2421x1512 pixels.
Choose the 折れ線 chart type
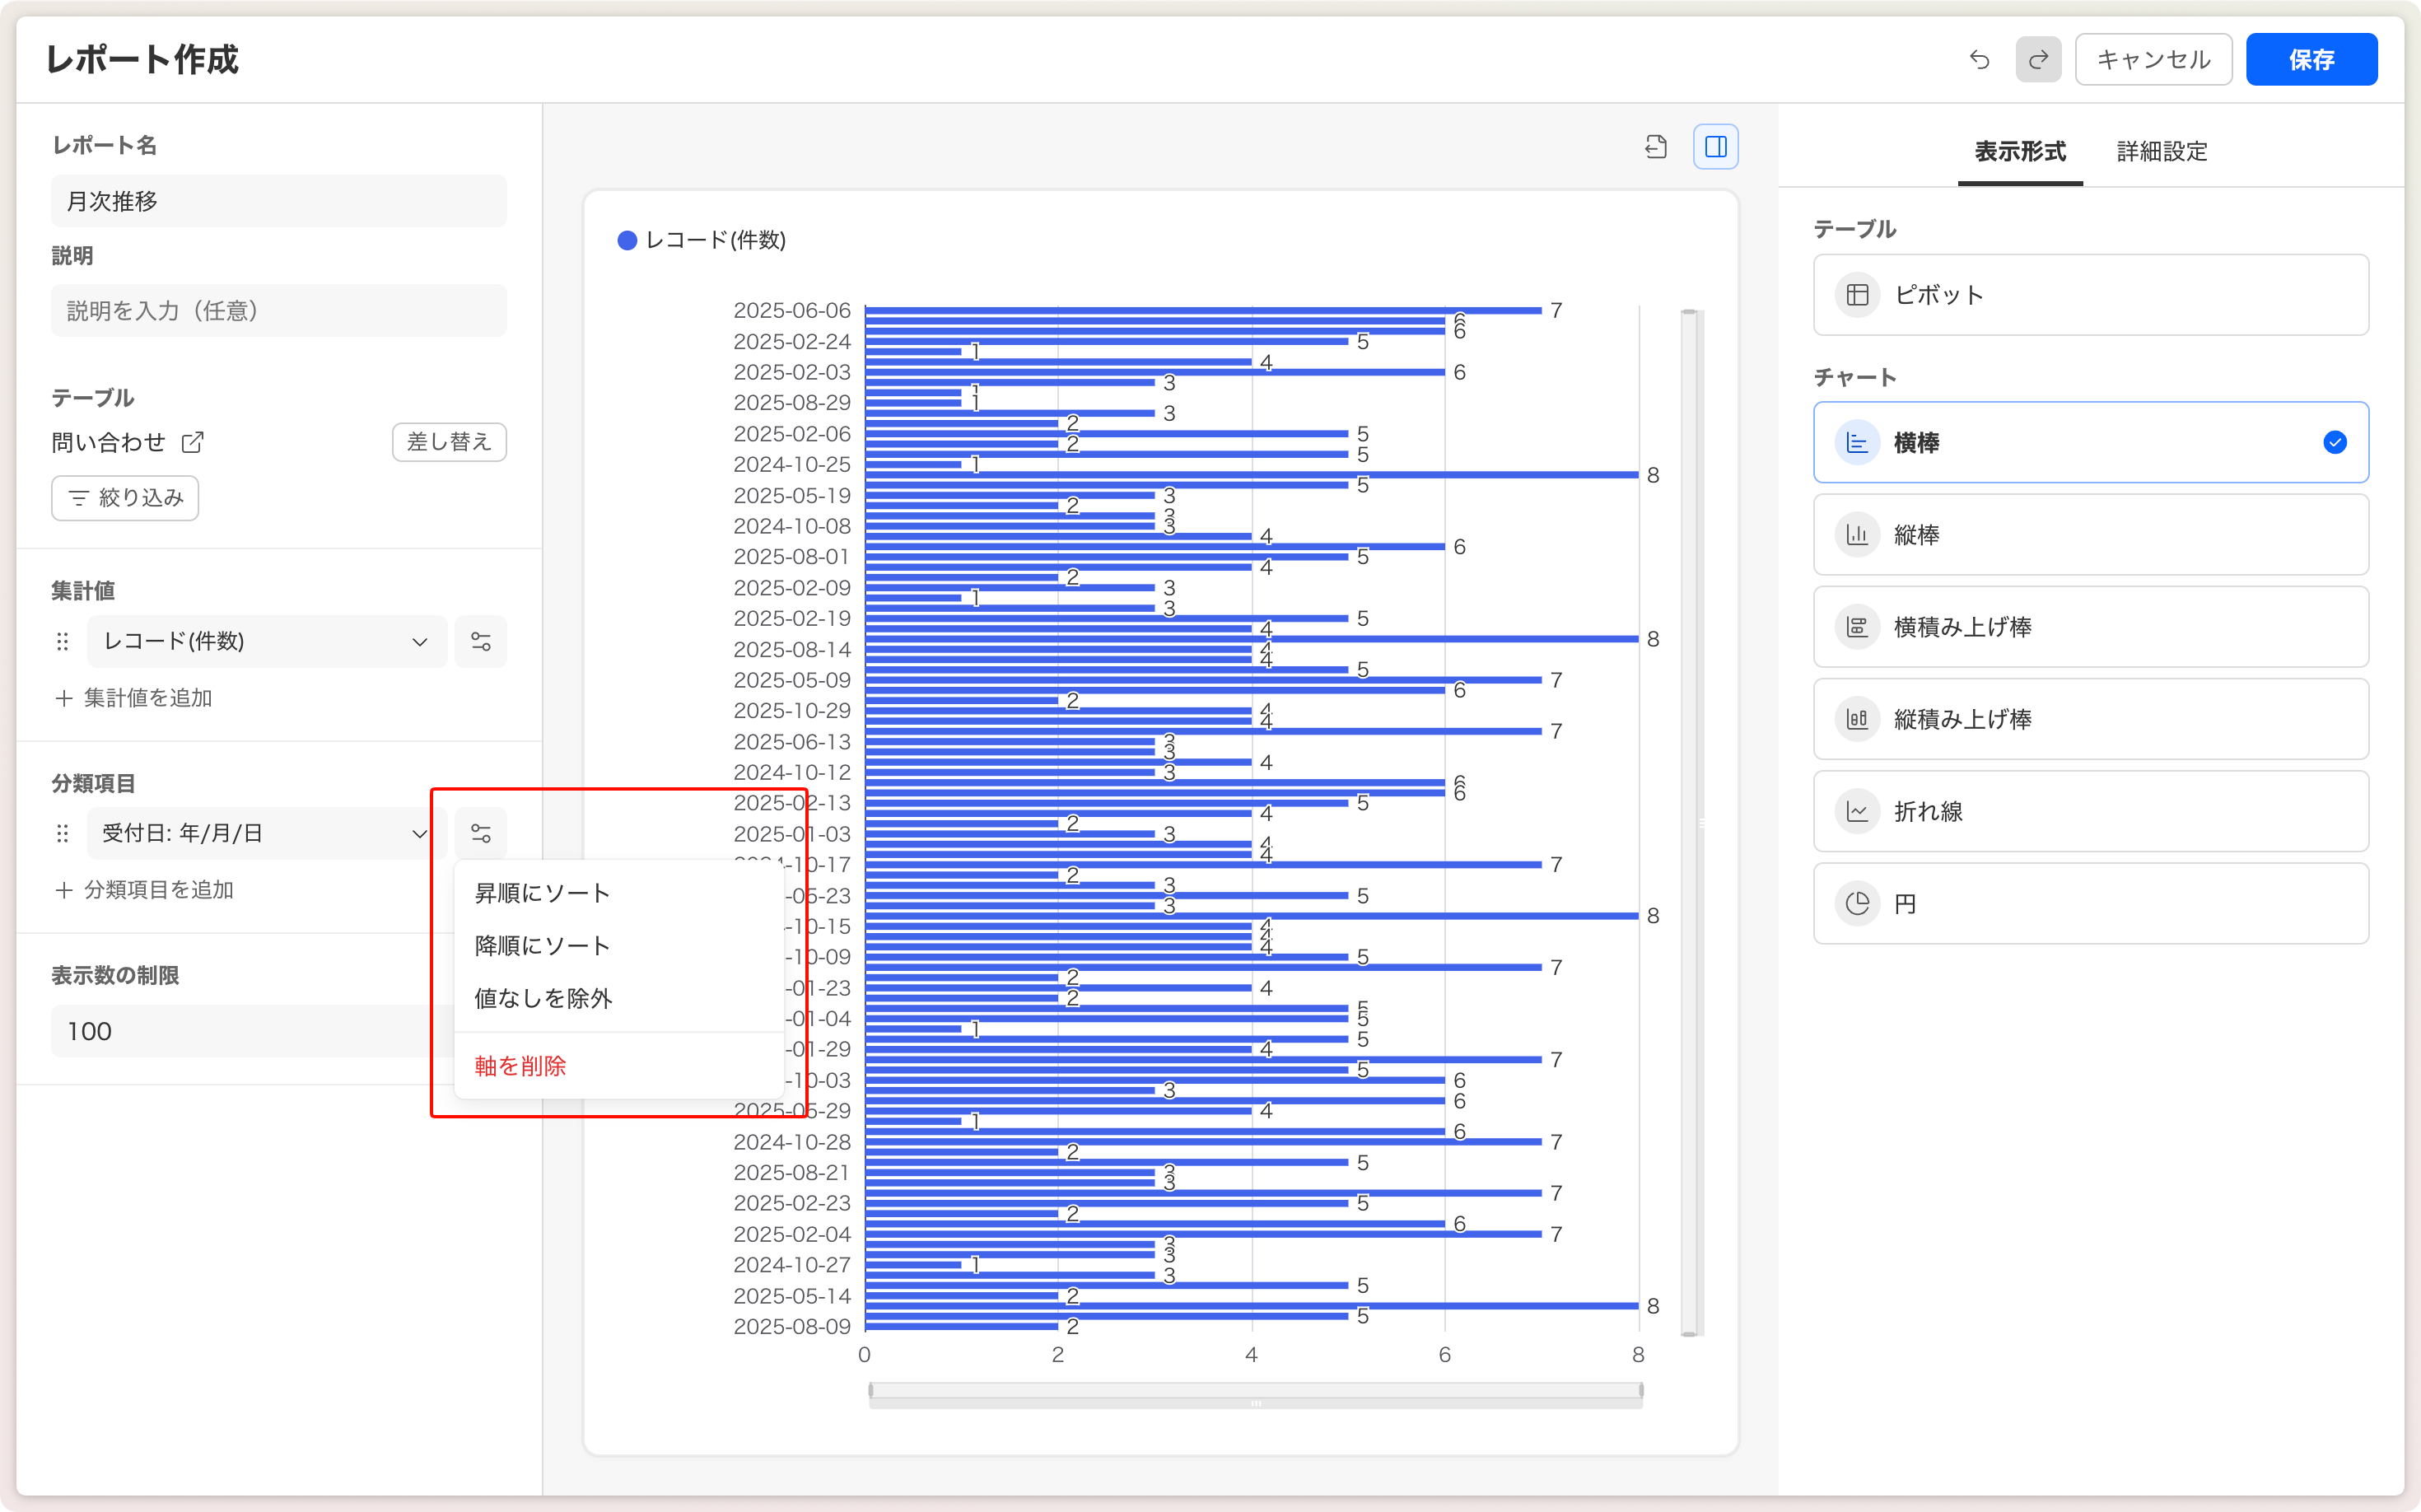[2090, 811]
